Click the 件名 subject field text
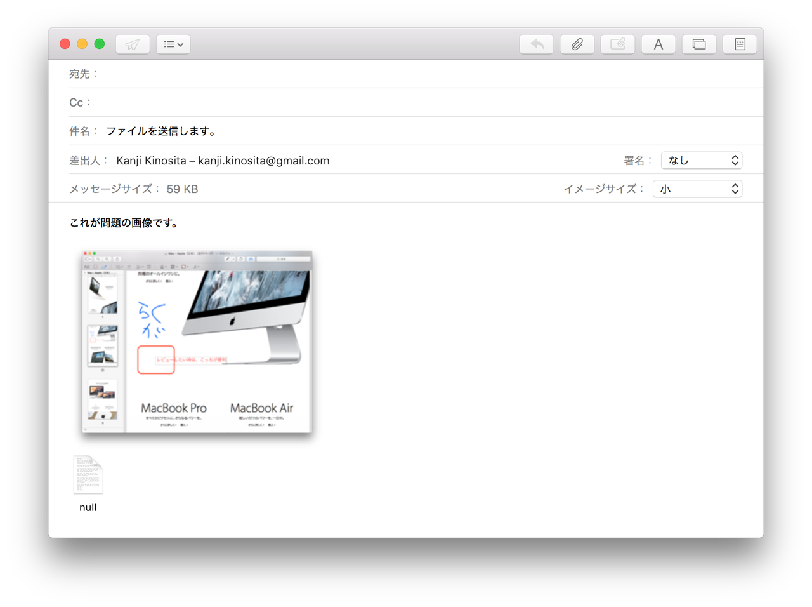The width and height of the screenshot is (812, 607). coord(161,131)
